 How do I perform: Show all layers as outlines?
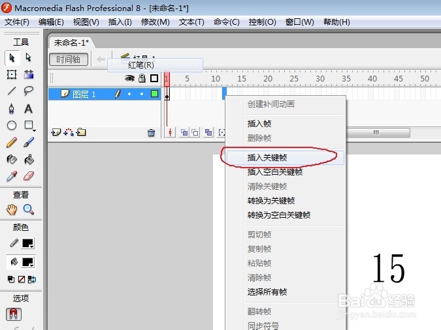click(x=154, y=78)
